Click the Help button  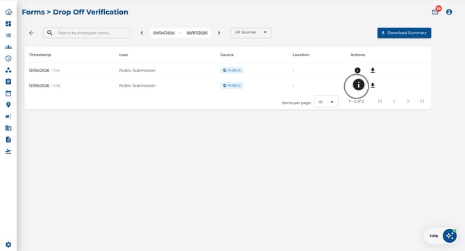coord(434,236)
